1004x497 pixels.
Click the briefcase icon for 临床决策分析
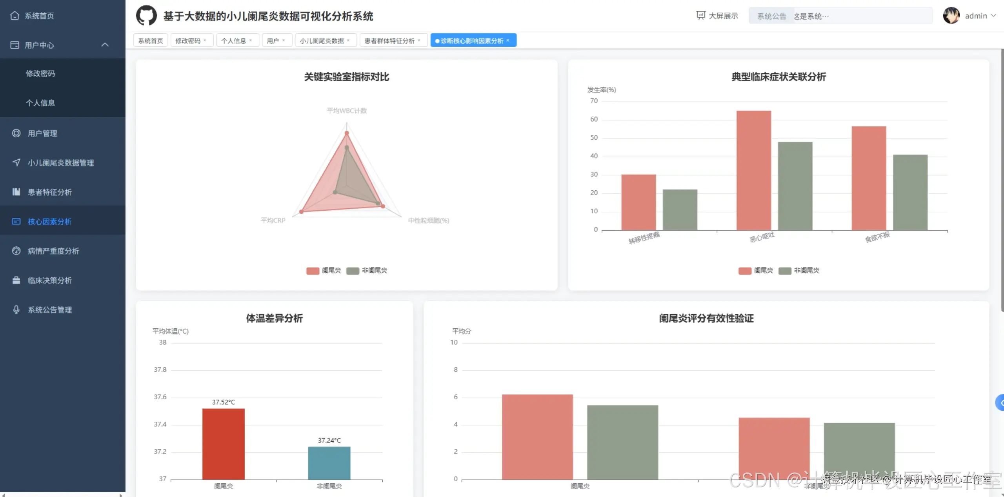(x=16, y=280)
